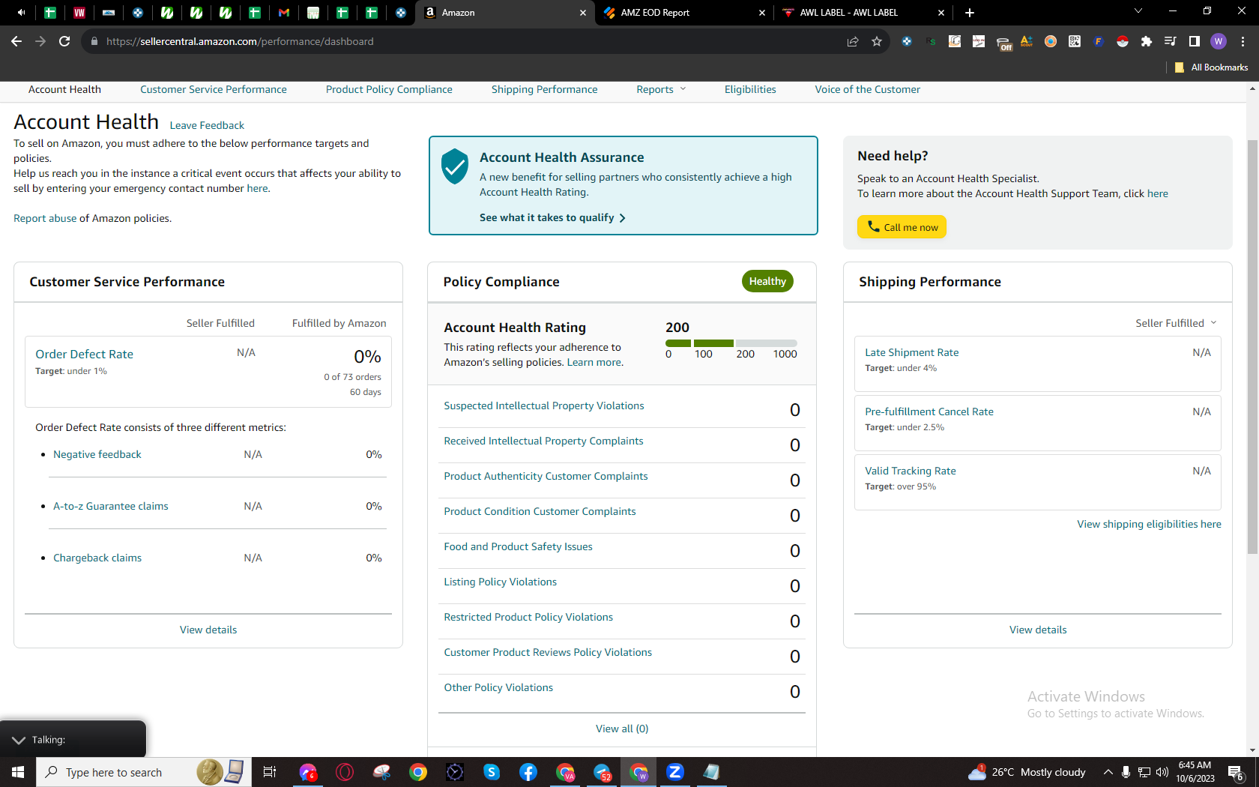
Task: View details for Customer Service Performance
Action: coord(208,630)
